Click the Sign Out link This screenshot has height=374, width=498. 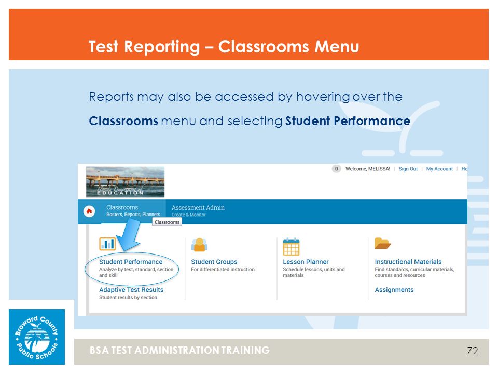pos(408,169)
